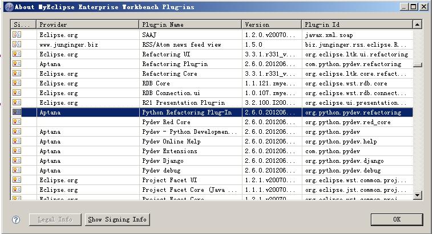Viewport: 433px width, 234px height.
Task: Sort by the Provider column header
Action: tap(88, 24)
